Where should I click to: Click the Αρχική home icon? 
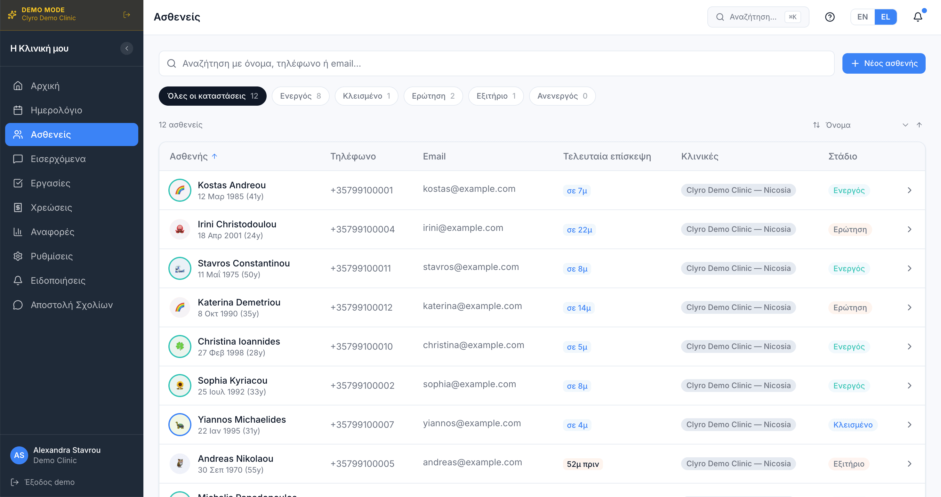18,86
